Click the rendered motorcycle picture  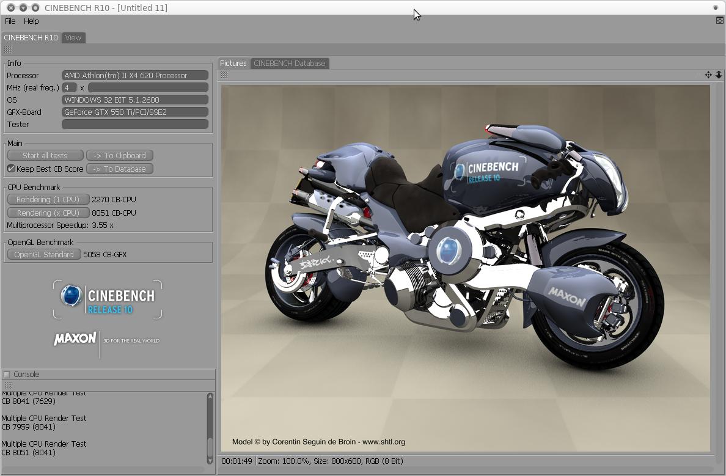tap(465, 268)
